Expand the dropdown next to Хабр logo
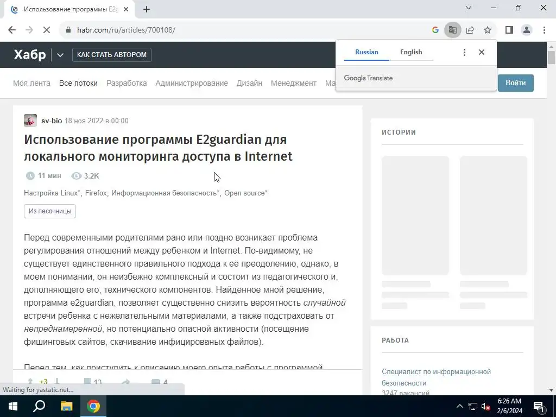The width and height of the screenshot is (556, 417). click(60, 55)
